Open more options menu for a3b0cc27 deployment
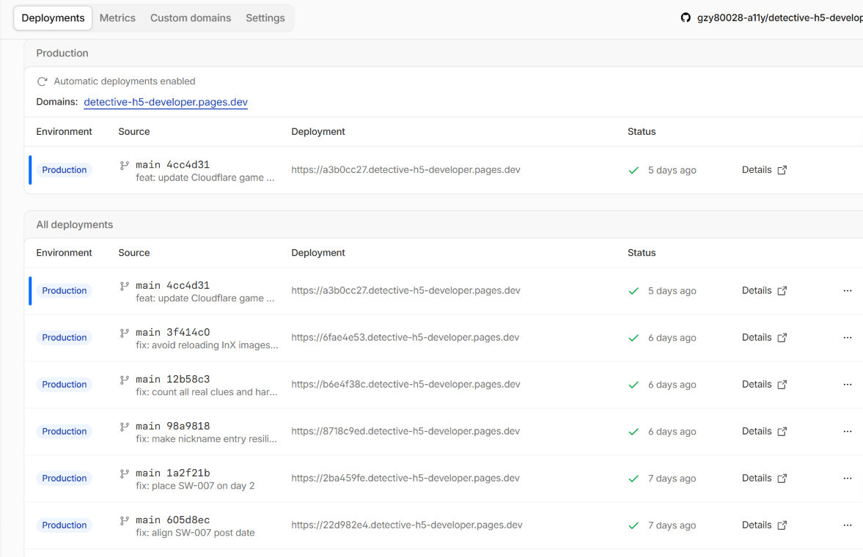The height and width of the screenshot is (557, 863). click(x=847, y=291)
